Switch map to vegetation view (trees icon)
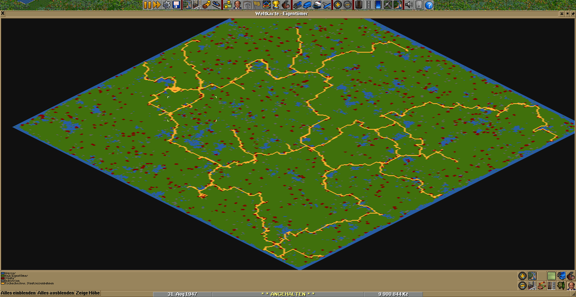Viewport: 576px width, 297px height. [561, 285]
